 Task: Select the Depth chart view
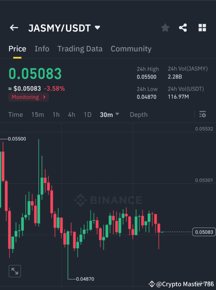tap(139, 115)
